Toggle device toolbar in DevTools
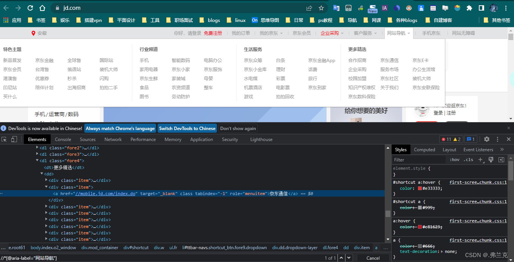Image resolution: width=514 pixels, height=262 pixels. 14,140
